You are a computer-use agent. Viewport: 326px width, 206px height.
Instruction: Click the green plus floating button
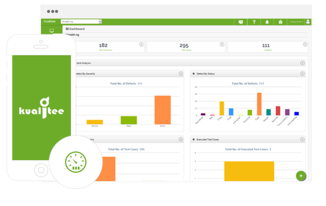(301, 176)
